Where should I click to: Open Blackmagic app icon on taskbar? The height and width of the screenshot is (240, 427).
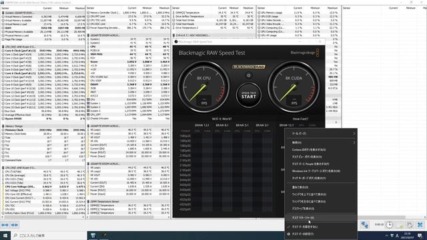(104, 235)
